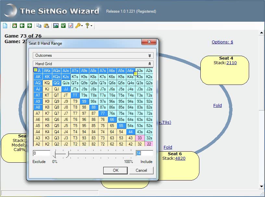This screenshot has height=197, width=265.
Task: Select the 55 pair cell
Action: [x=121, y=126]
